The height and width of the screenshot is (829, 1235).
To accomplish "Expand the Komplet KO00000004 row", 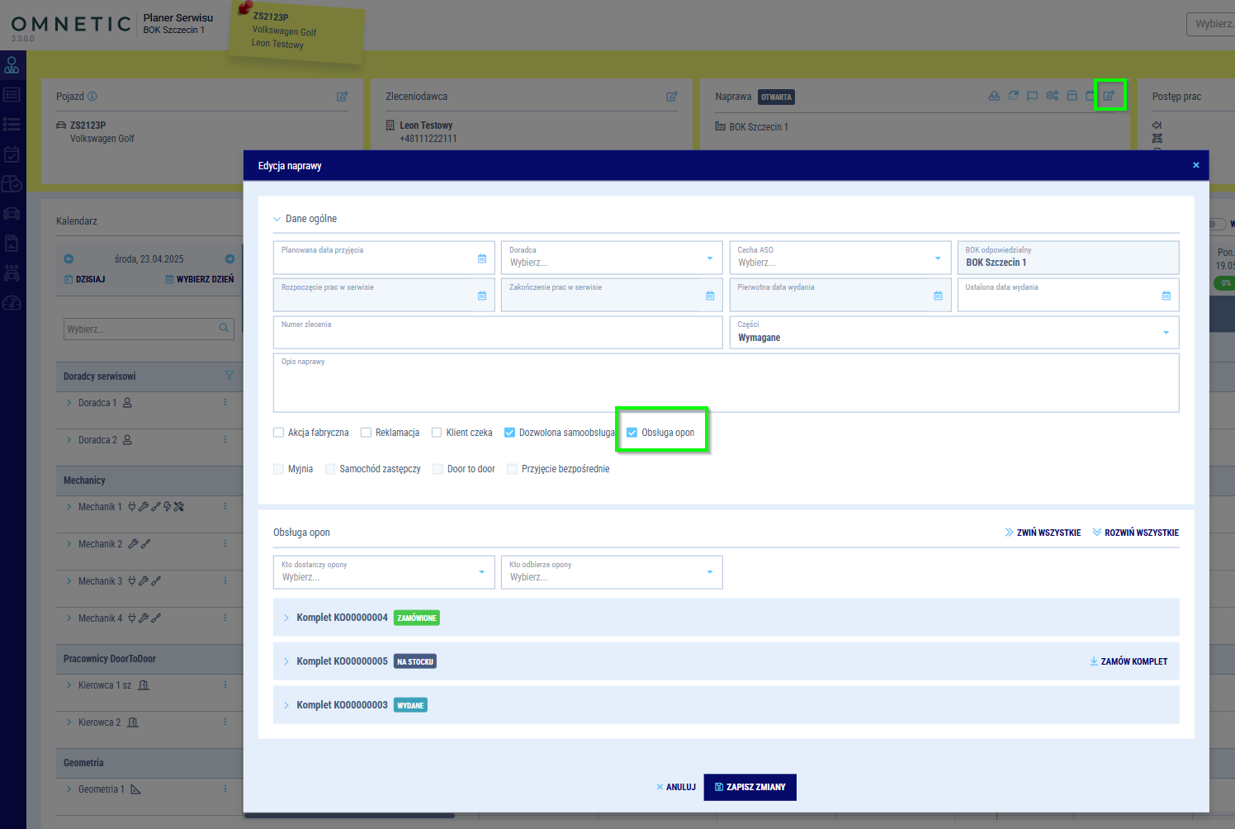I will click(x=286, y=618).
